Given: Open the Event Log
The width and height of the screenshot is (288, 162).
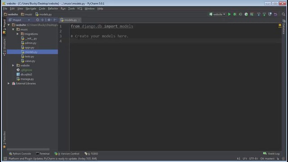Looking at the screenshot, I should coord(271,154).
